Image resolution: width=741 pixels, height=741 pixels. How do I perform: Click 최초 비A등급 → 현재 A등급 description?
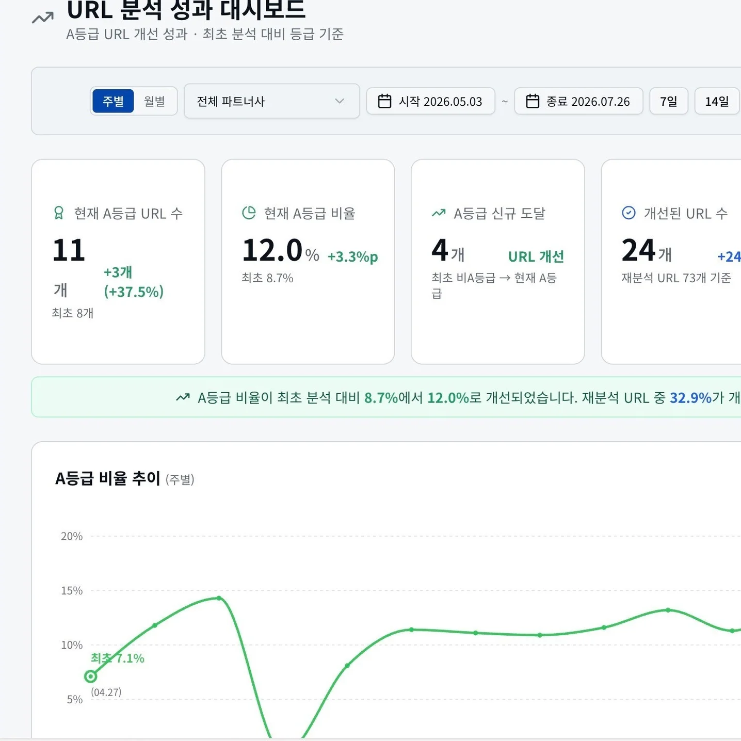494,285
